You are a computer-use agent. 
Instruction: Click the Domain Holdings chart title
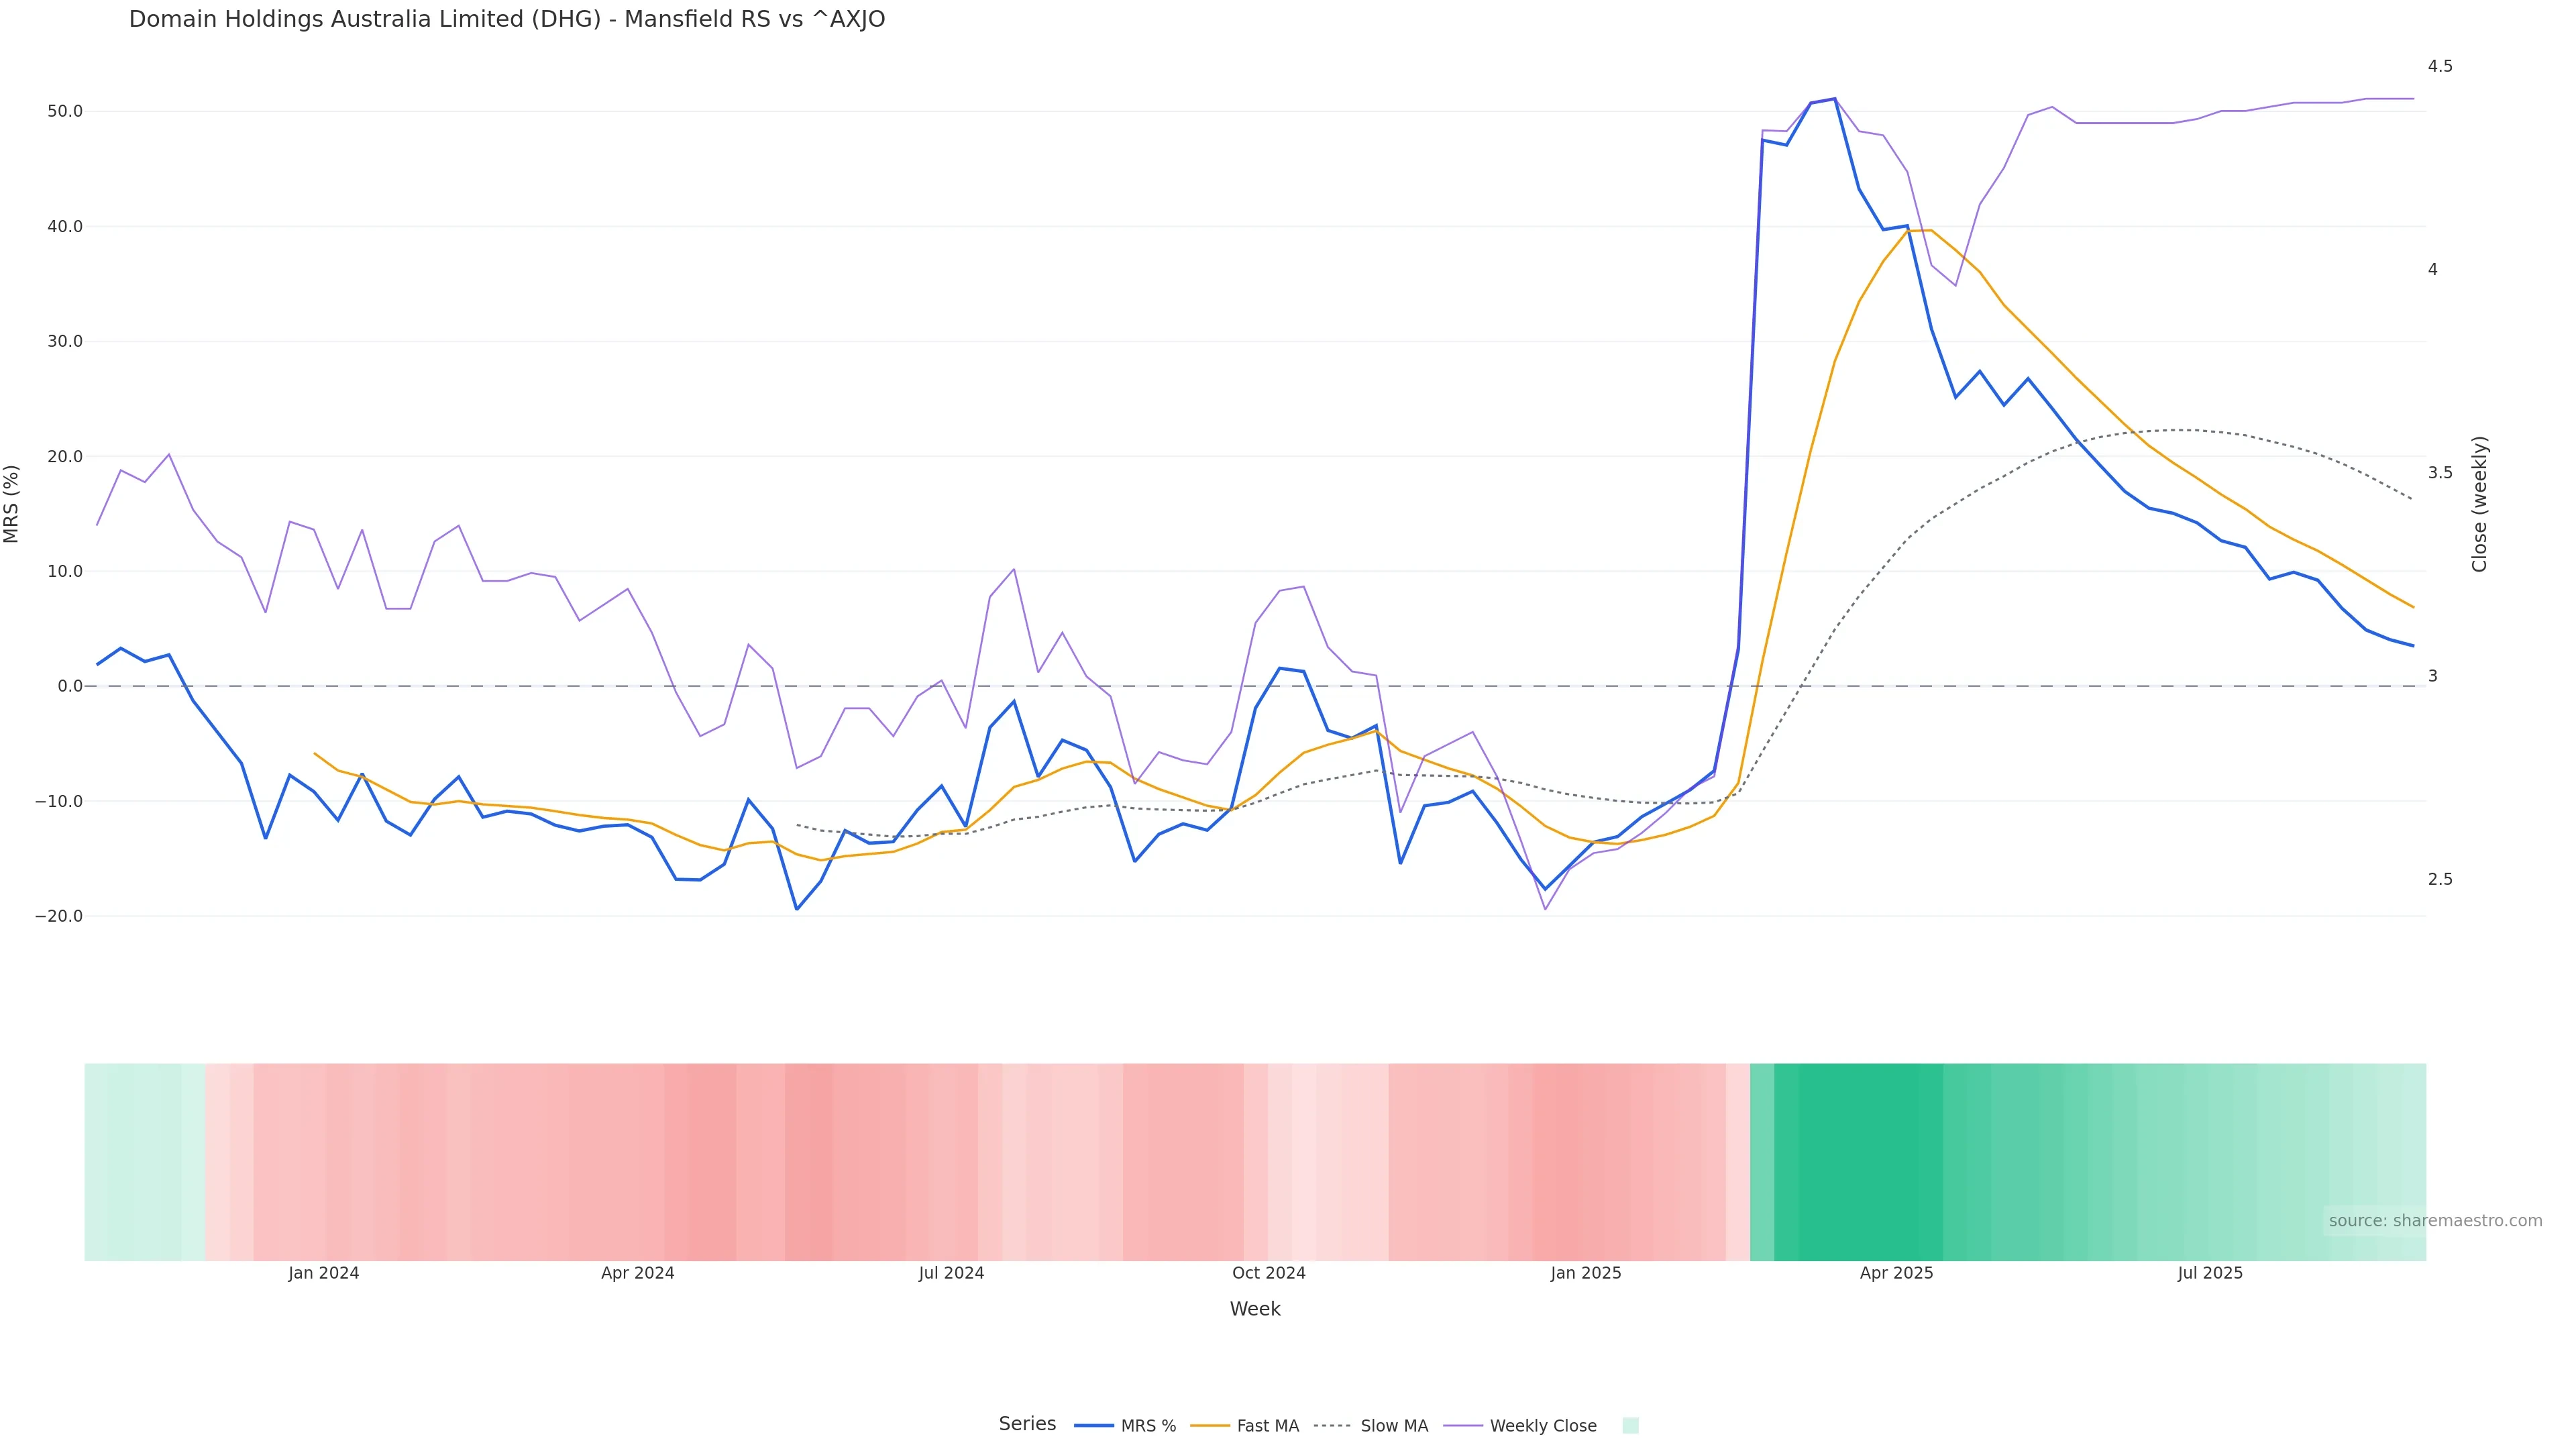[506, 19]
